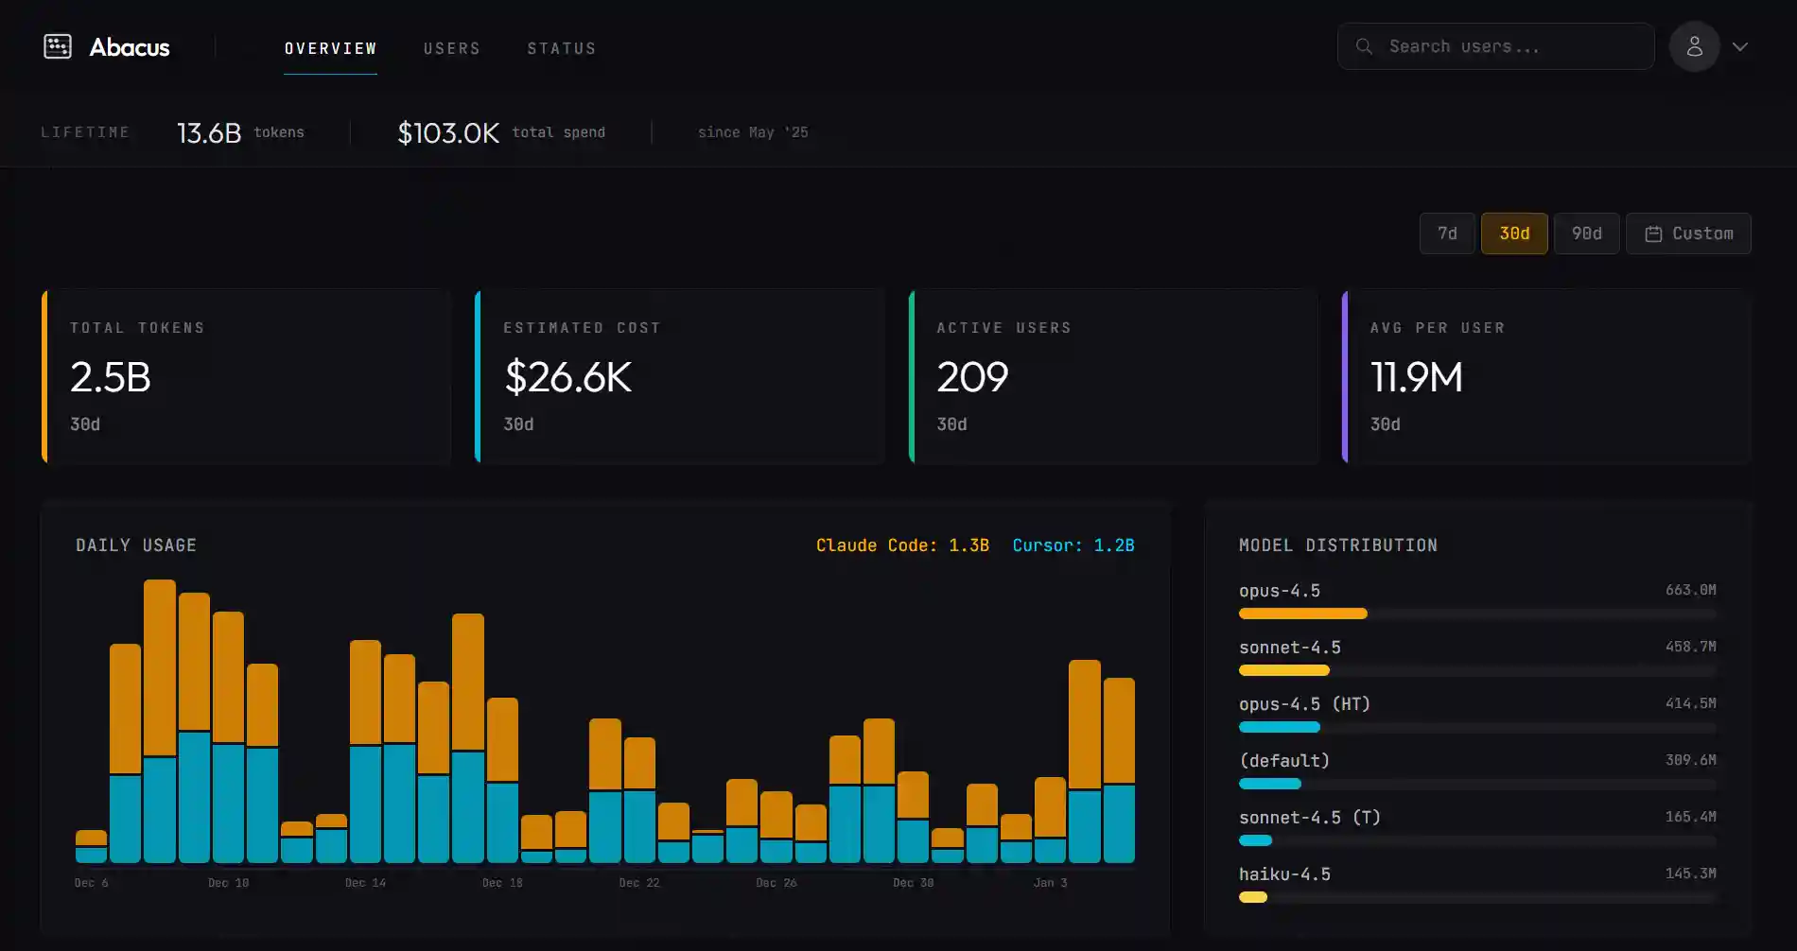Click the yellow accent bar on Total Tokens card
1797x951 pixels.
pos(44,376)
